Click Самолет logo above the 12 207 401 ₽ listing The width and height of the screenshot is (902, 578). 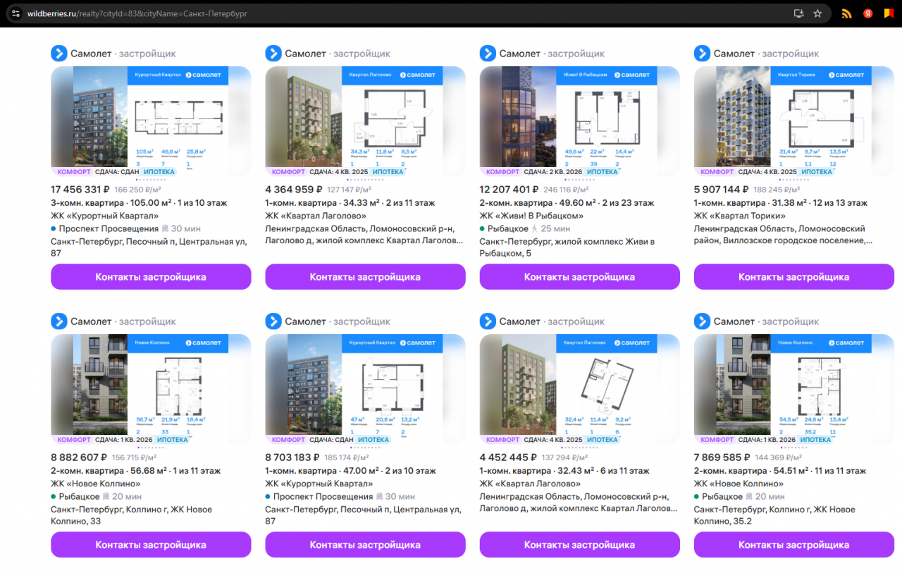[488, 54]
